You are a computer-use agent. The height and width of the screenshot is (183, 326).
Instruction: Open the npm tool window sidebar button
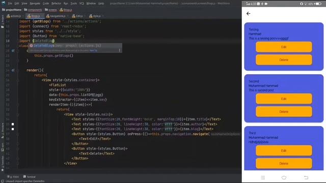point(3,147)
